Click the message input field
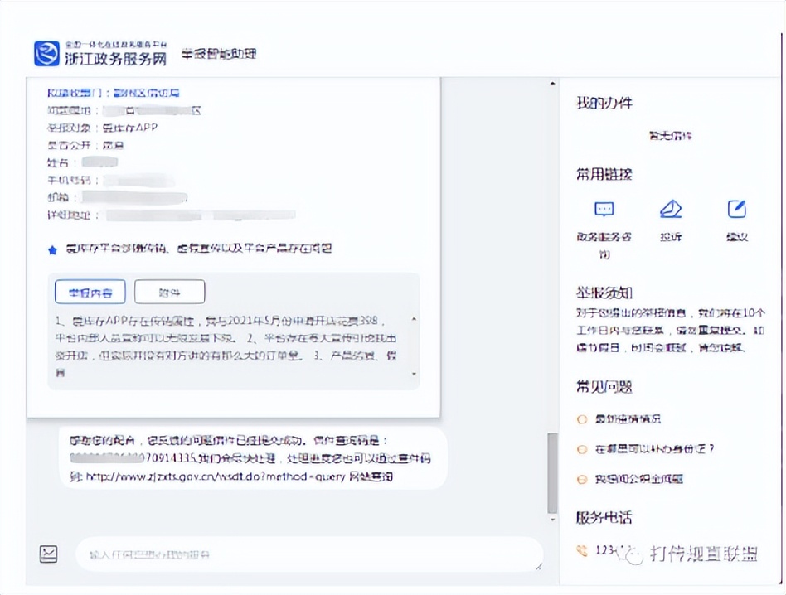The image size is (786, 595). tap(307, 554)
